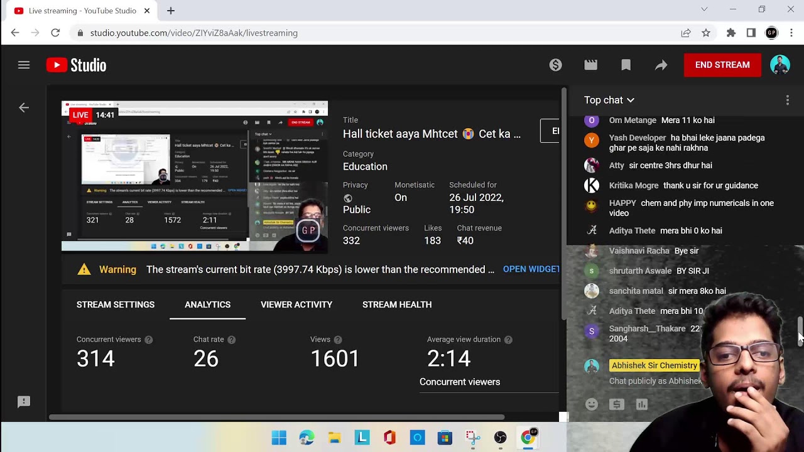Open Windows Start menu
This screenshot has width=804, height=452.
[x=279, y=438]
